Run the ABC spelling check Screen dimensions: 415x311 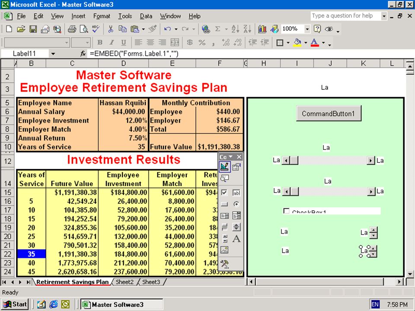[96, 29]
